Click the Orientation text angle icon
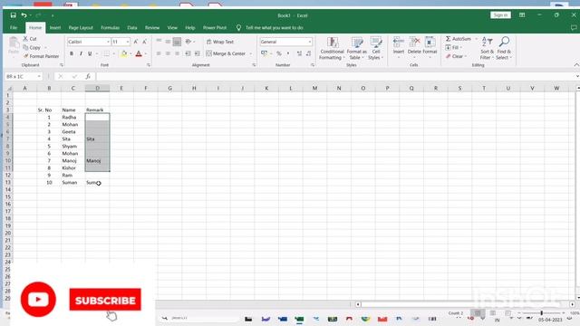Image resolution: width=580 pixels, height=326 pixels. coord(188,42)
